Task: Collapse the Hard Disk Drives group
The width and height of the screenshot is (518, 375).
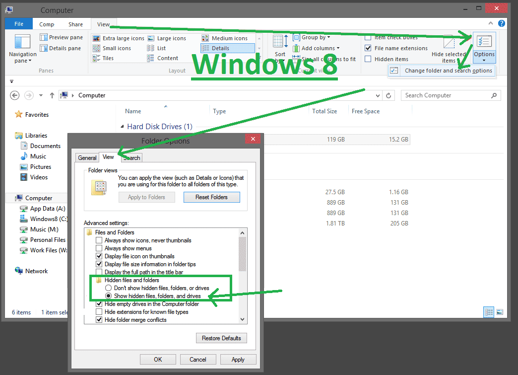Action: coord(122,127)
